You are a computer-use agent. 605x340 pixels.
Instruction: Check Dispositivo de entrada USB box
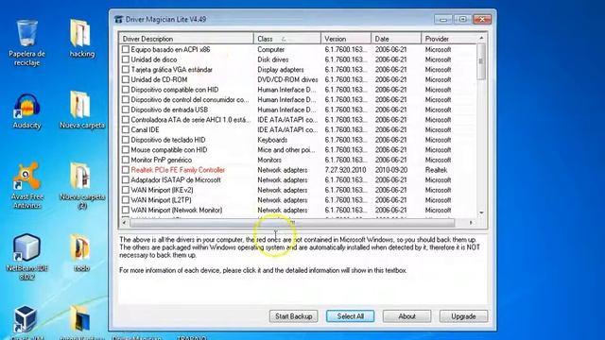126,110
